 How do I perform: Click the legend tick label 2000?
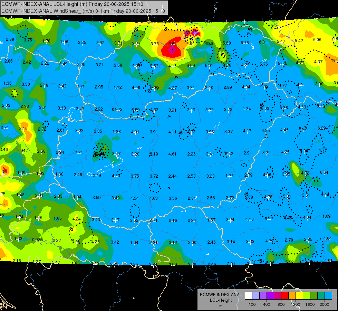point(325,304)
